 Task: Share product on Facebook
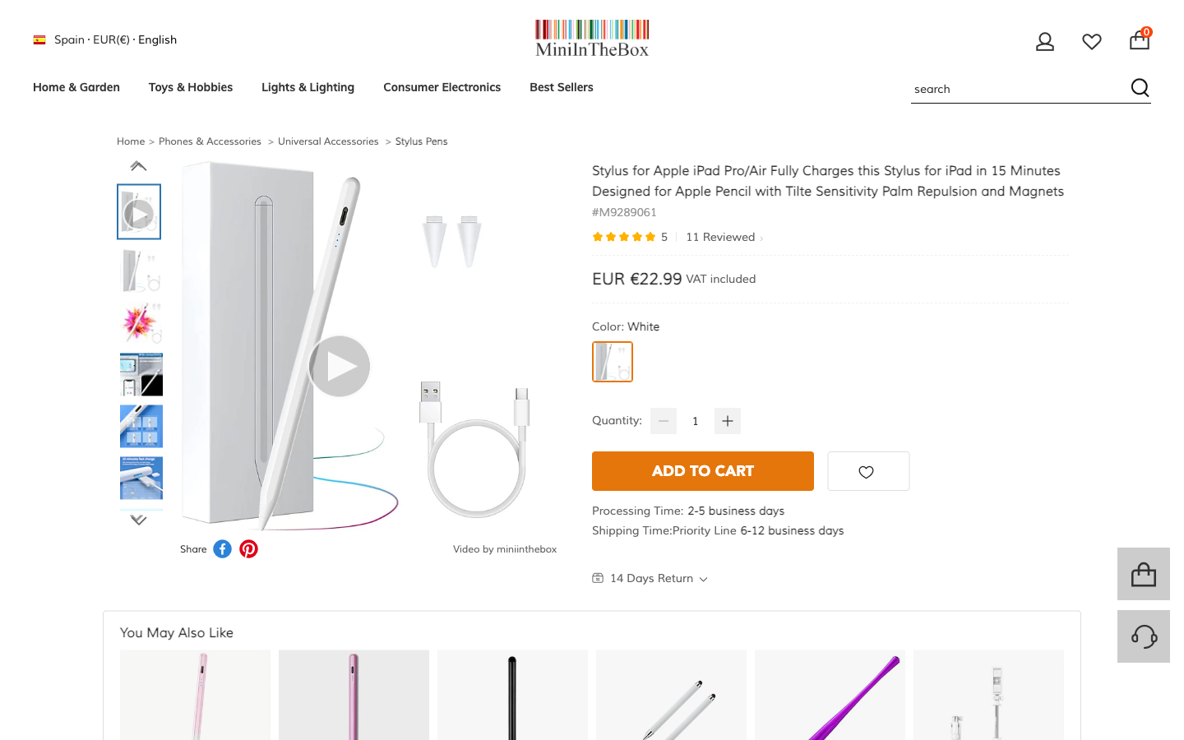[223, 549]
